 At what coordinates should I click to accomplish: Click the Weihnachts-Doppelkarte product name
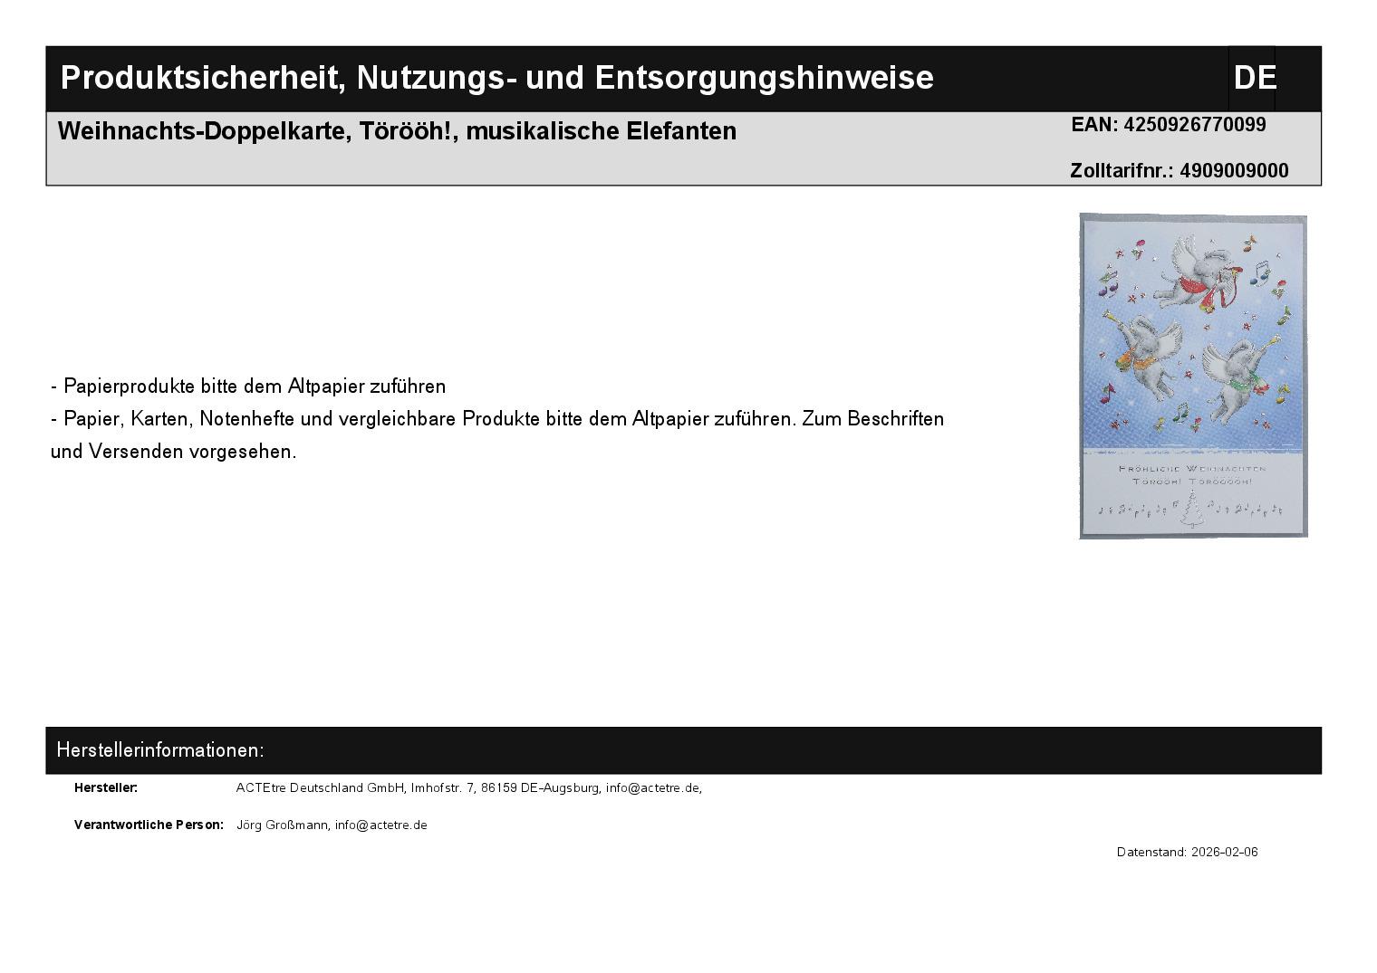[x=397, y=131]
